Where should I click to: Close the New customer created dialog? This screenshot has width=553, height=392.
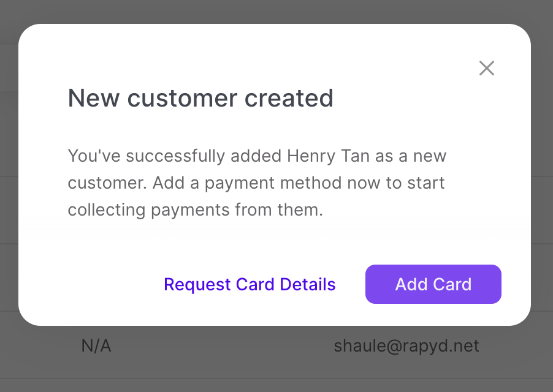(x=487, y=68)
